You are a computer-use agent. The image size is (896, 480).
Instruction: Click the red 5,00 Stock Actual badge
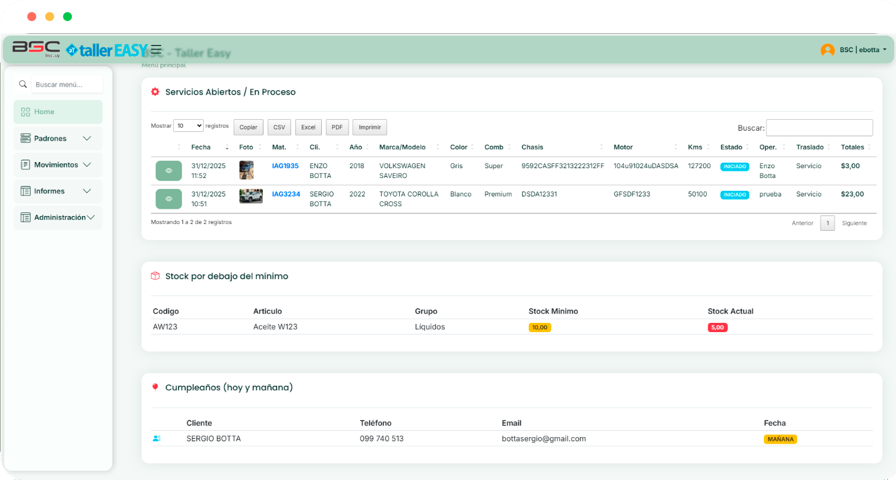point(717,327)
